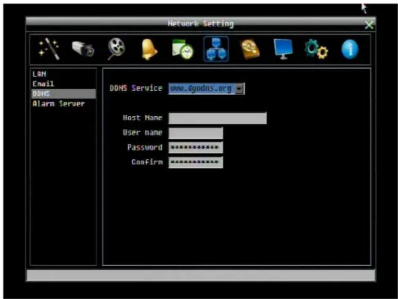The image size is (398, 299).
Task: Open the record settings film reel icon
Action: [116, 49]
